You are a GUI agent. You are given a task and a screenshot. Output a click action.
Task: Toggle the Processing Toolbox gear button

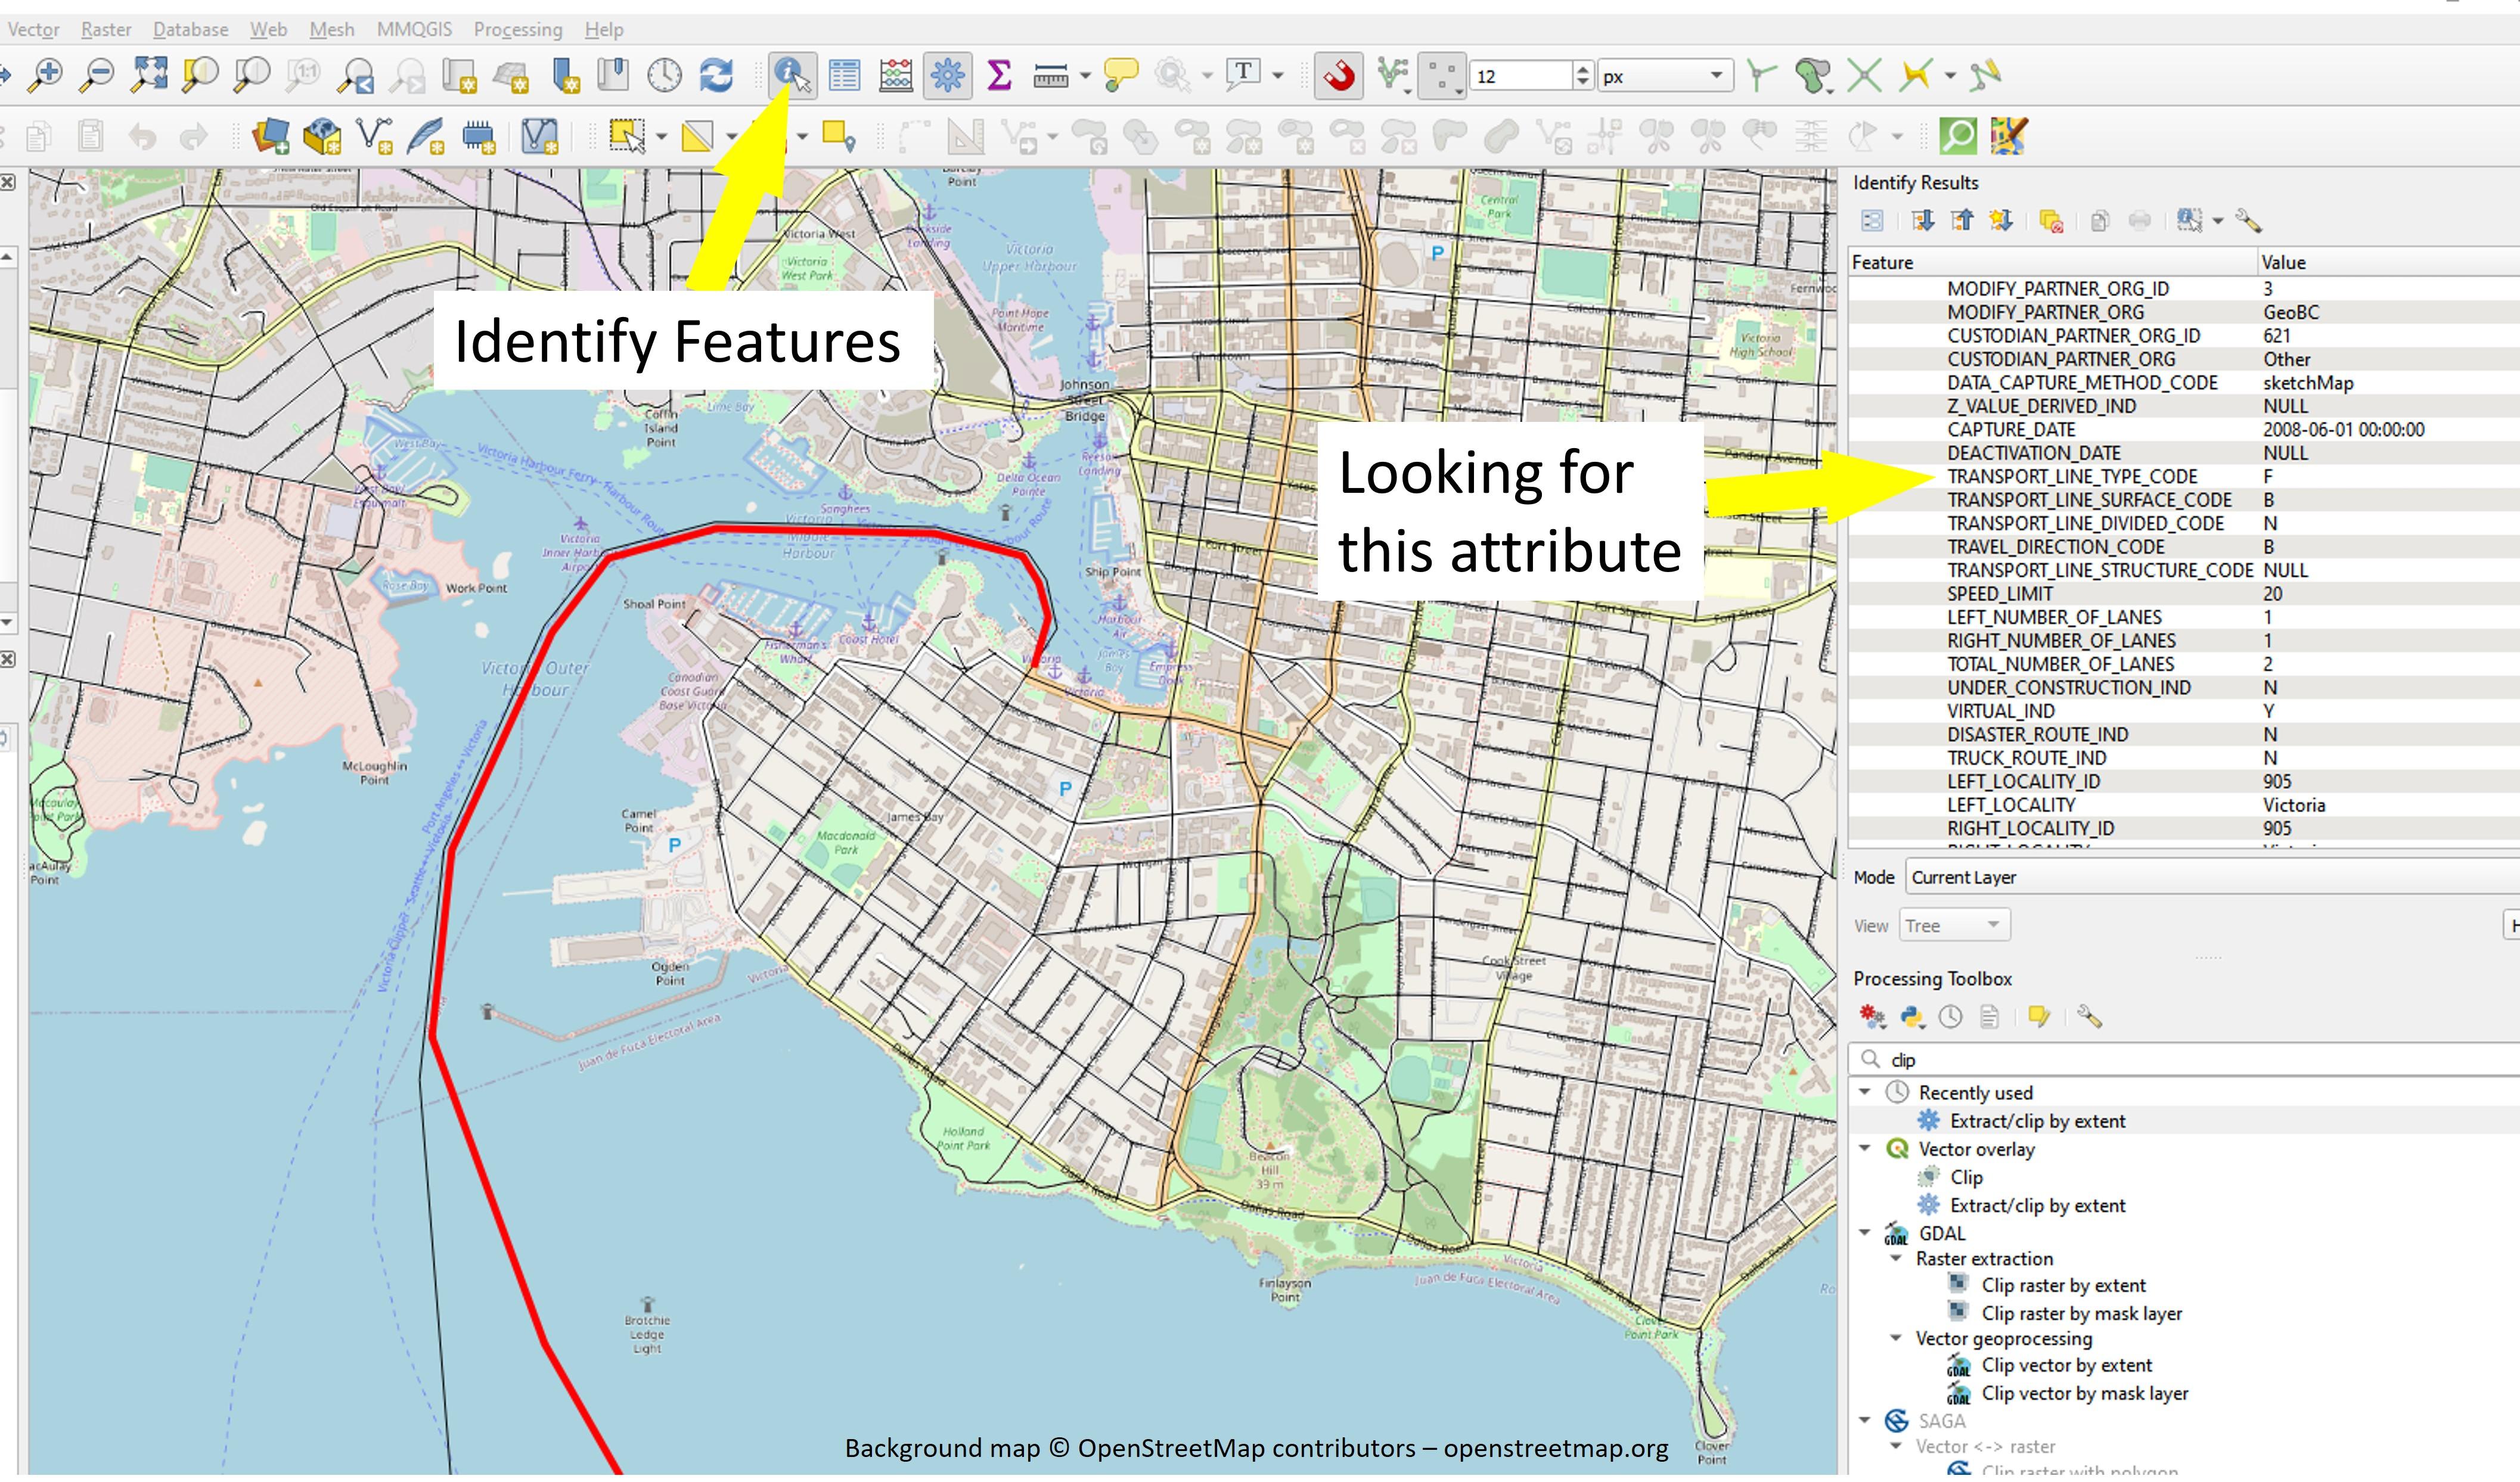pyautogui.click(x=947, y=75)
